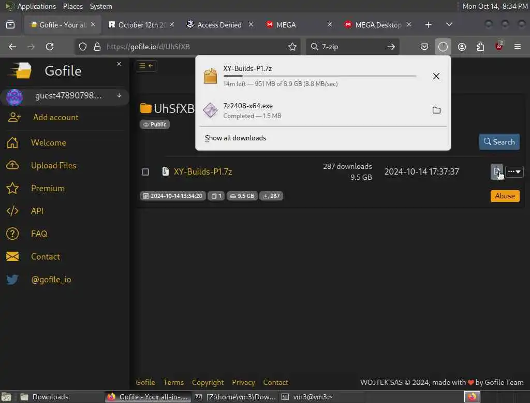Open the Terms footer link
This screenshot has height=403, width=530.
tap(173, 382)
